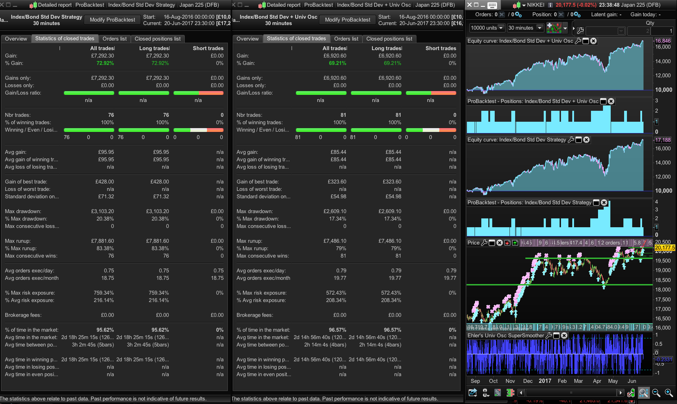Open Price panel wrench settings
The image size is (677, 404).
pos(484,243)
